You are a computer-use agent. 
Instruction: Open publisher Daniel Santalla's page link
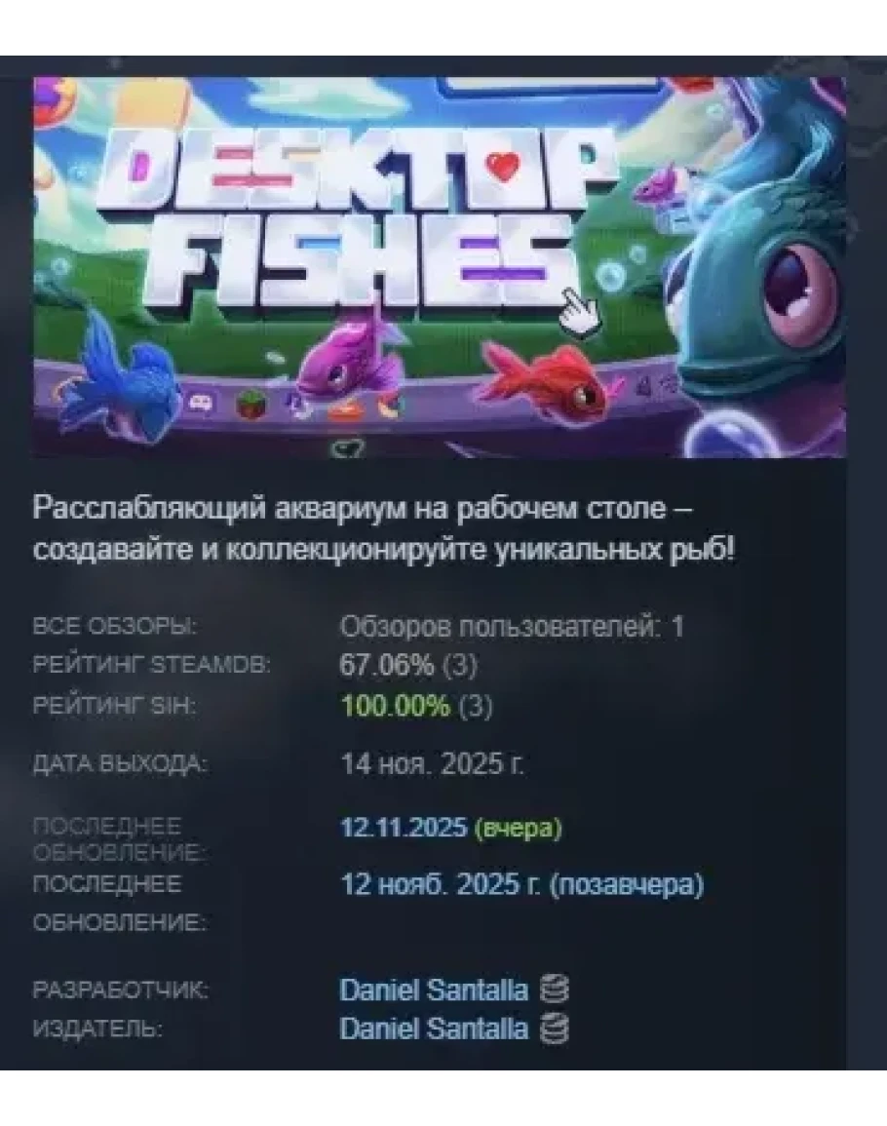pyautogui.click(x=433, y=1029)
